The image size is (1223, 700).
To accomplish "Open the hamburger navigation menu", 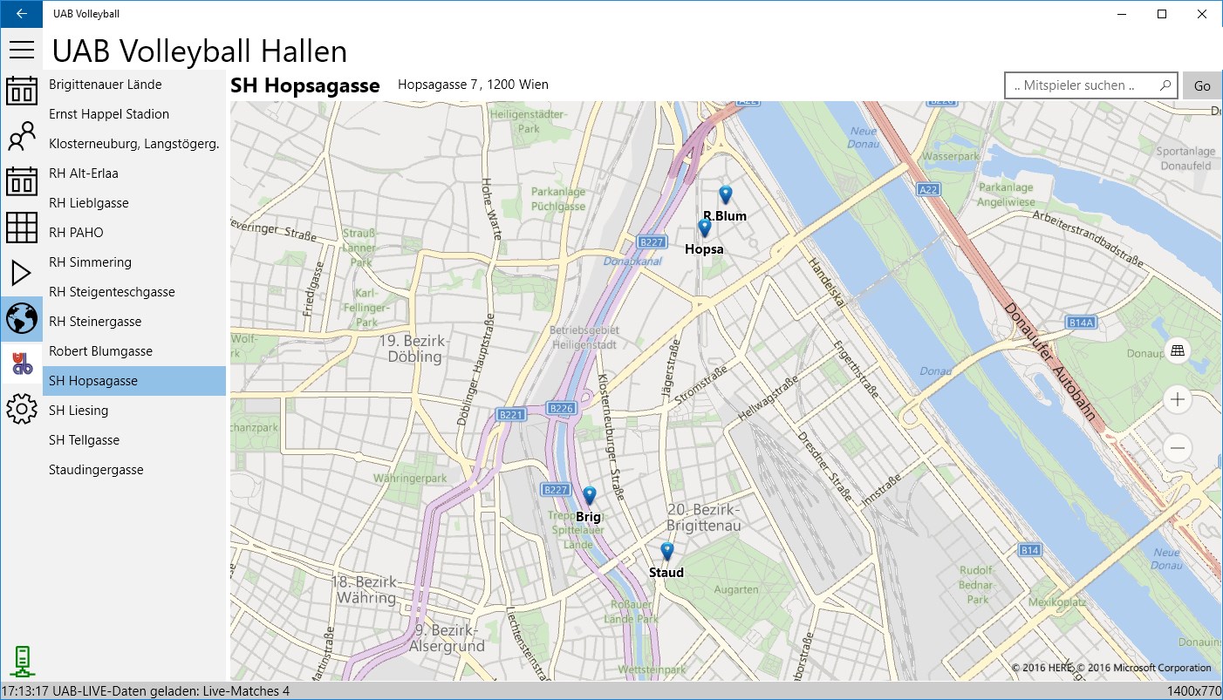I will 21,49.
